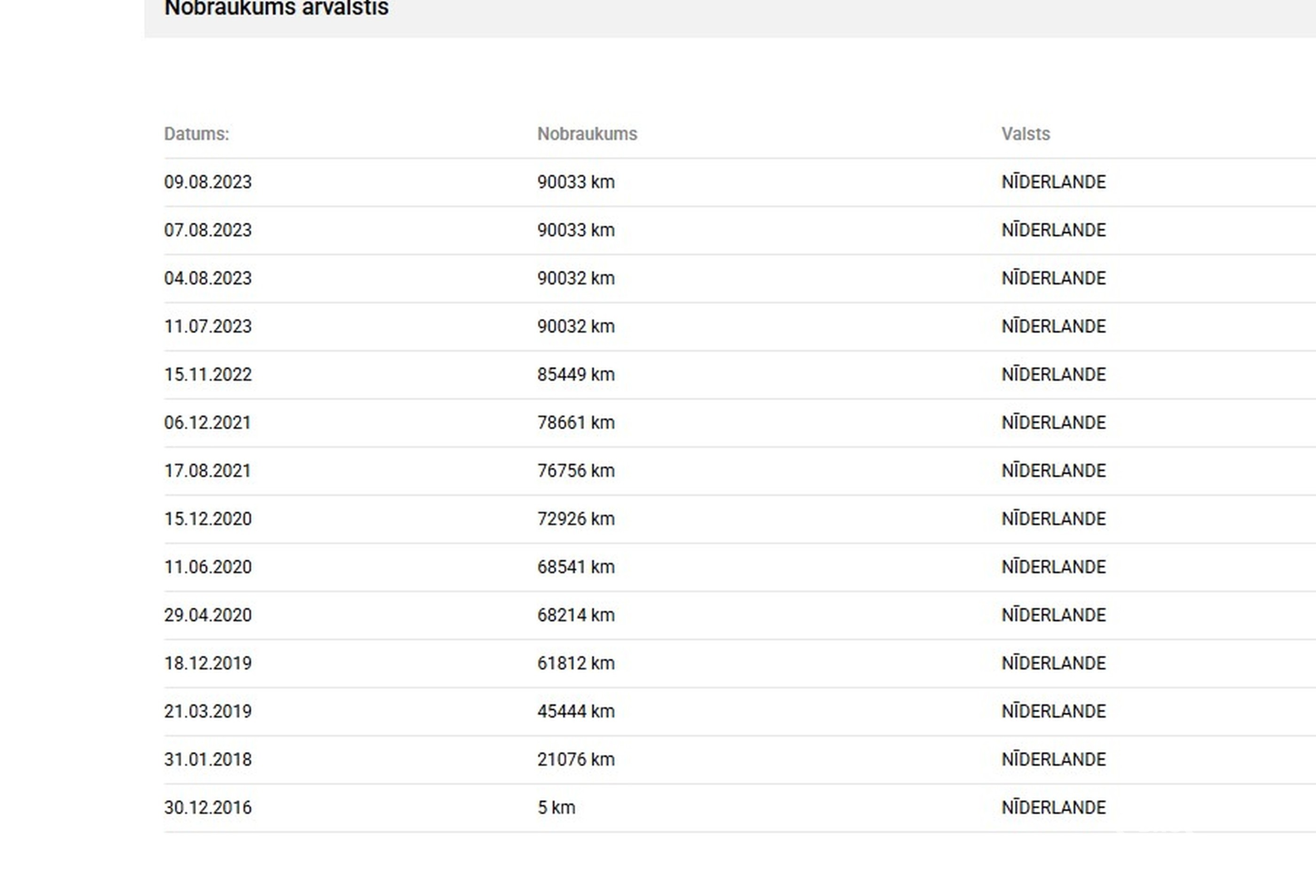
Task: Click the 85449 km mileage value
Action: tap(576, 375)
